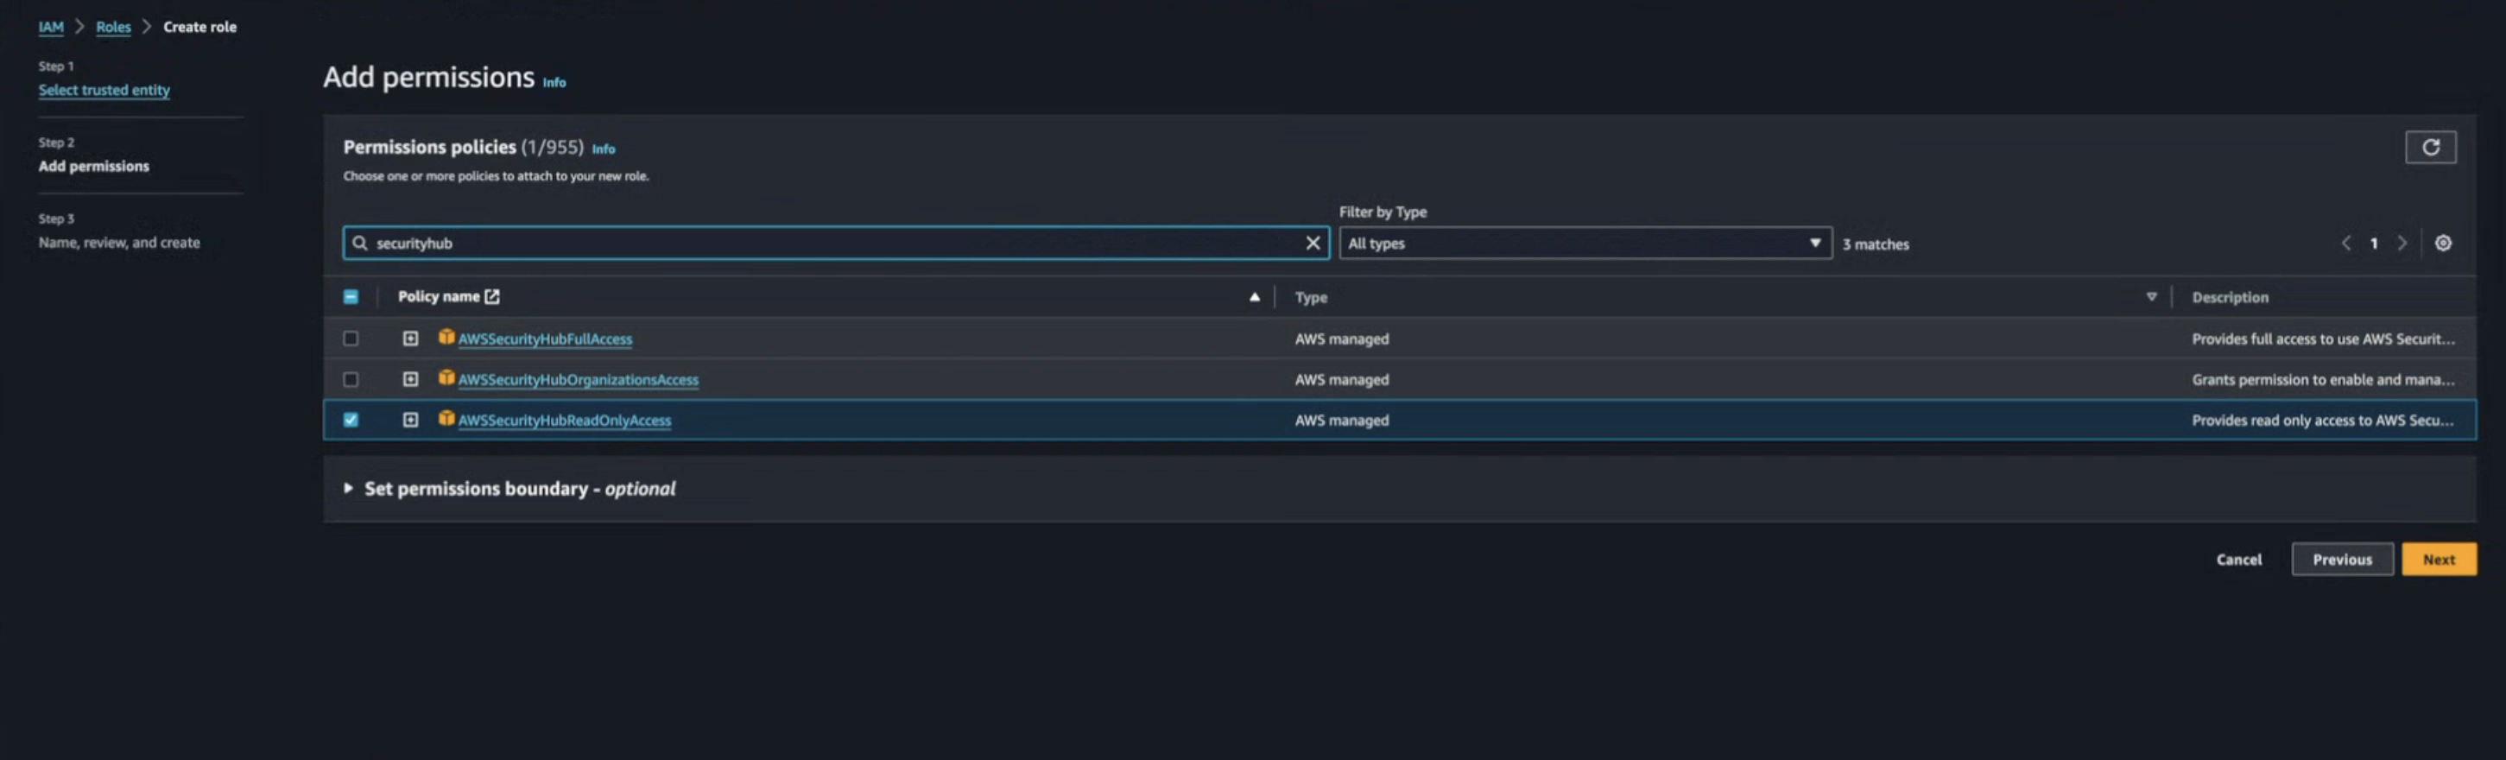Go to previous page of policies

tap(2345, 244)
